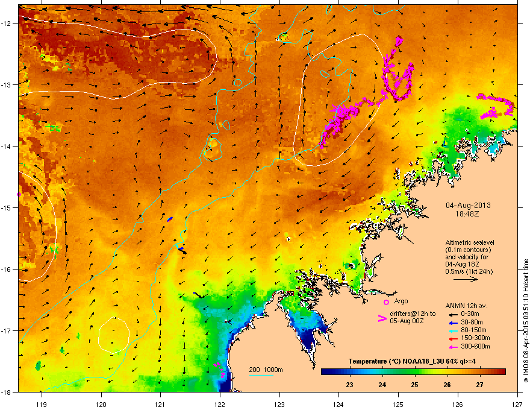
Task: Click the longitude axis label 119
Action: [42, 404]
